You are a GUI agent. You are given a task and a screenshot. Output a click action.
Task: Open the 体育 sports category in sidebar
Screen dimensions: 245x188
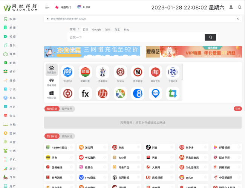(9, 142)
